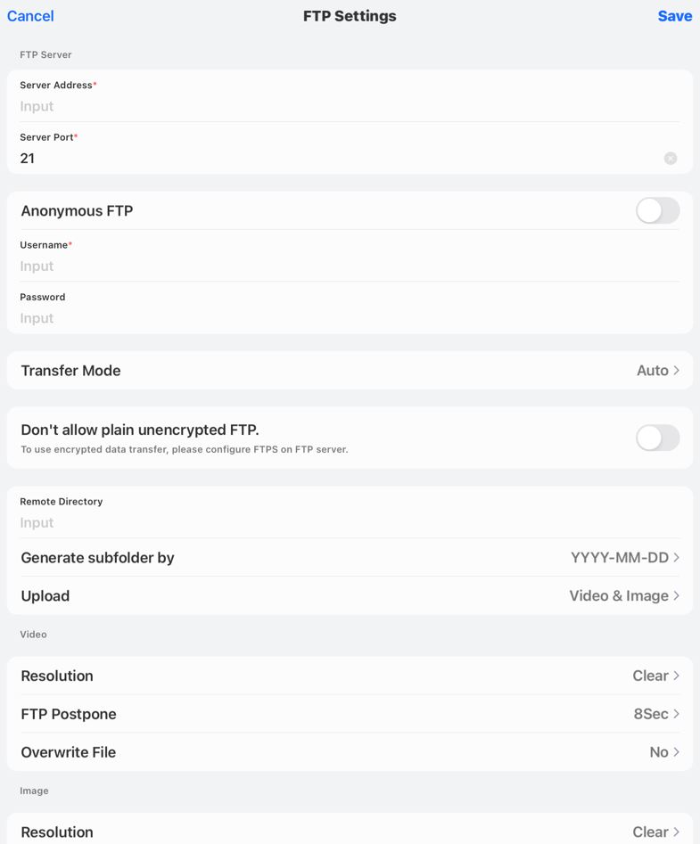Focus the Username input field
This screenshot has width=700, height=844.
point(339,266)
